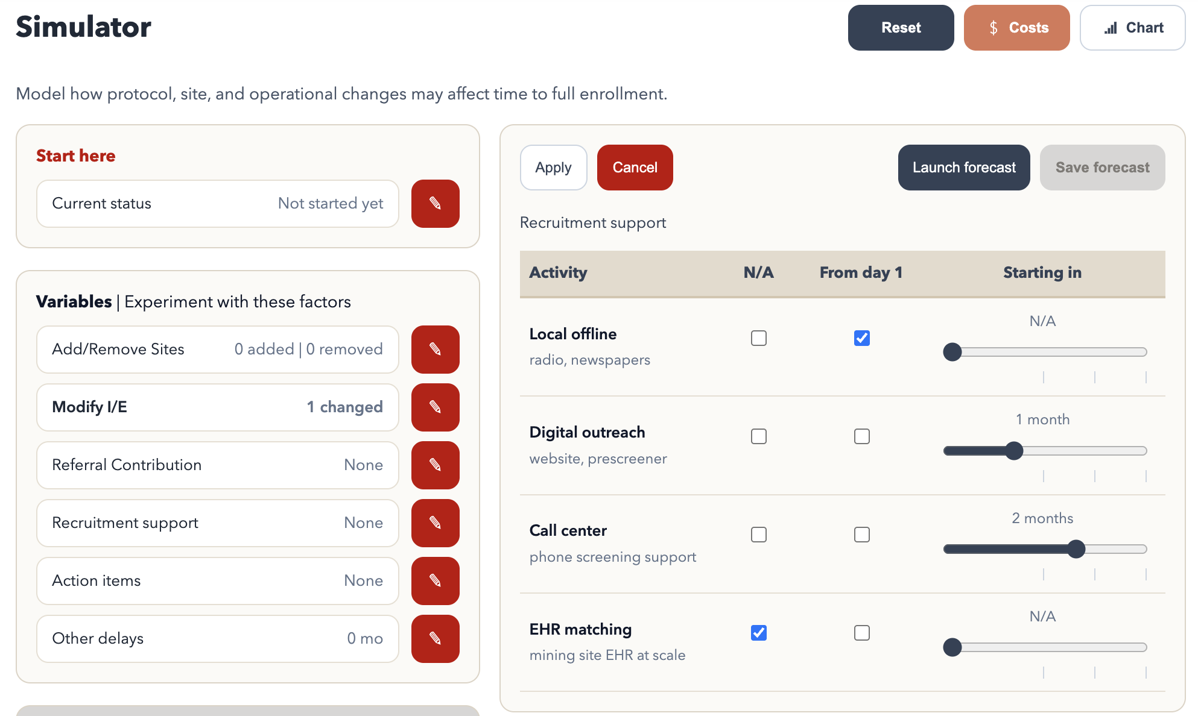Click the Modify I/E pencil icon

point(435,407)
